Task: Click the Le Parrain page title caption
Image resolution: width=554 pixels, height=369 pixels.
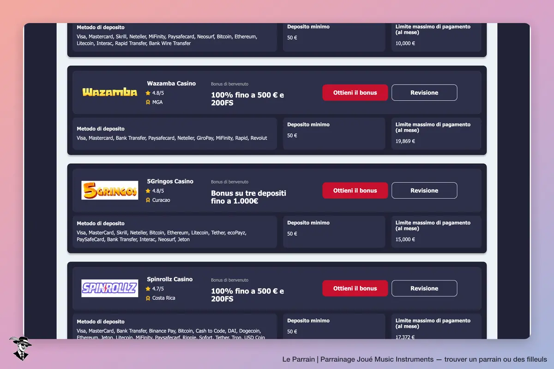Action: click(415, 359)
